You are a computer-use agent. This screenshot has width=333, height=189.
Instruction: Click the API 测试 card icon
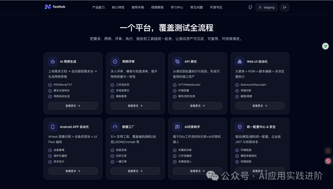click(x=177, y=62)
